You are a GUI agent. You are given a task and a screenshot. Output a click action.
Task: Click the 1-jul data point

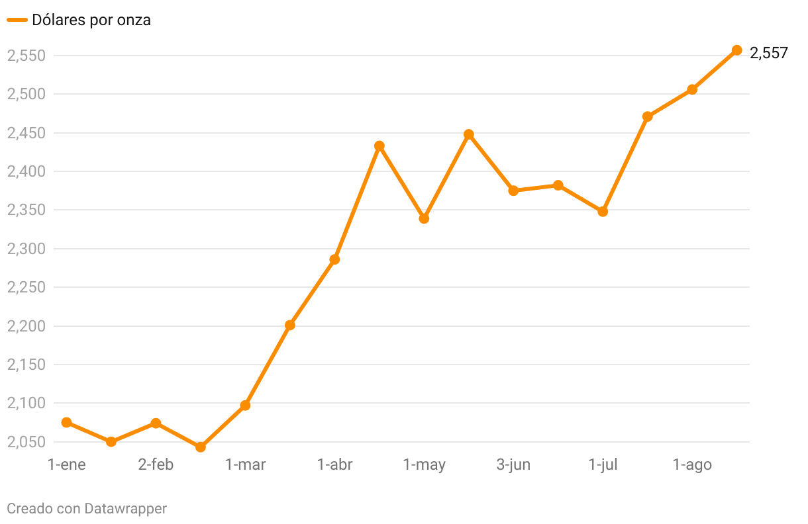(x=603, y=212)
